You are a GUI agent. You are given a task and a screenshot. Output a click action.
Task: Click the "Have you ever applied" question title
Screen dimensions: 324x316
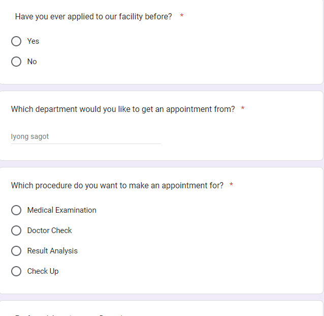click(93, 17)
